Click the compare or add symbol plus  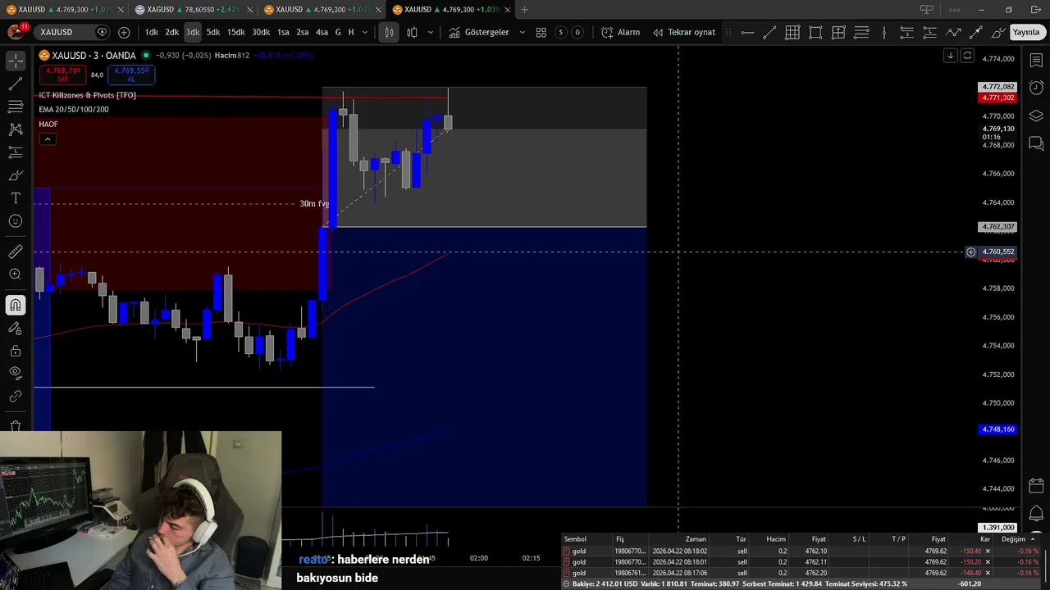click(x=124, y=32)
